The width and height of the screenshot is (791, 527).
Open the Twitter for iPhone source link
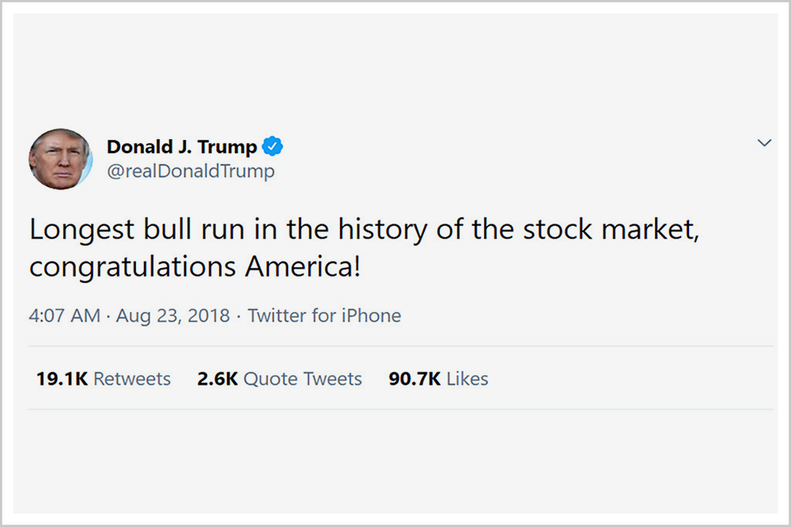pyautogui.click(x=324, y=315)
